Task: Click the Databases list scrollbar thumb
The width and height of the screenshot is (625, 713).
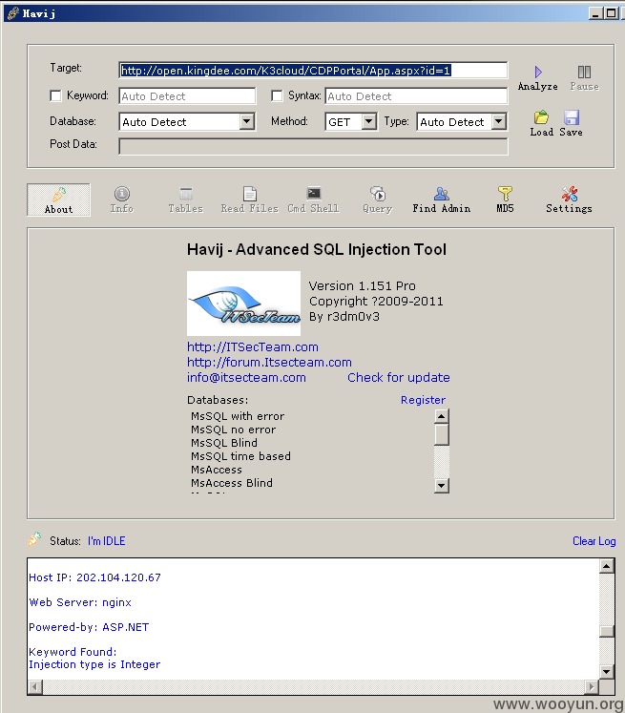Action: 442,434
